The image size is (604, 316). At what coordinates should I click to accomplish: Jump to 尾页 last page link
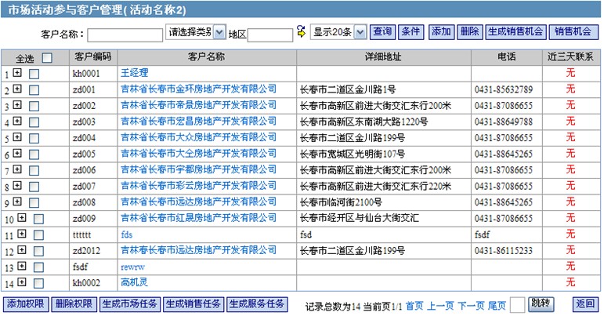point(497,305)
